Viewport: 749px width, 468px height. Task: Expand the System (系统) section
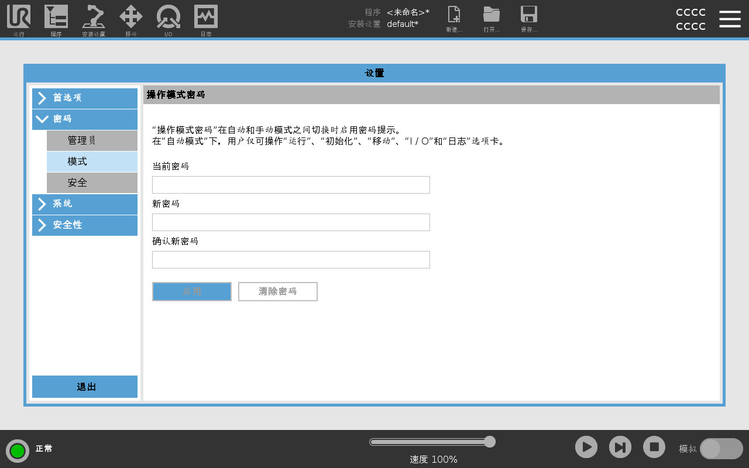tap(85, 204)
